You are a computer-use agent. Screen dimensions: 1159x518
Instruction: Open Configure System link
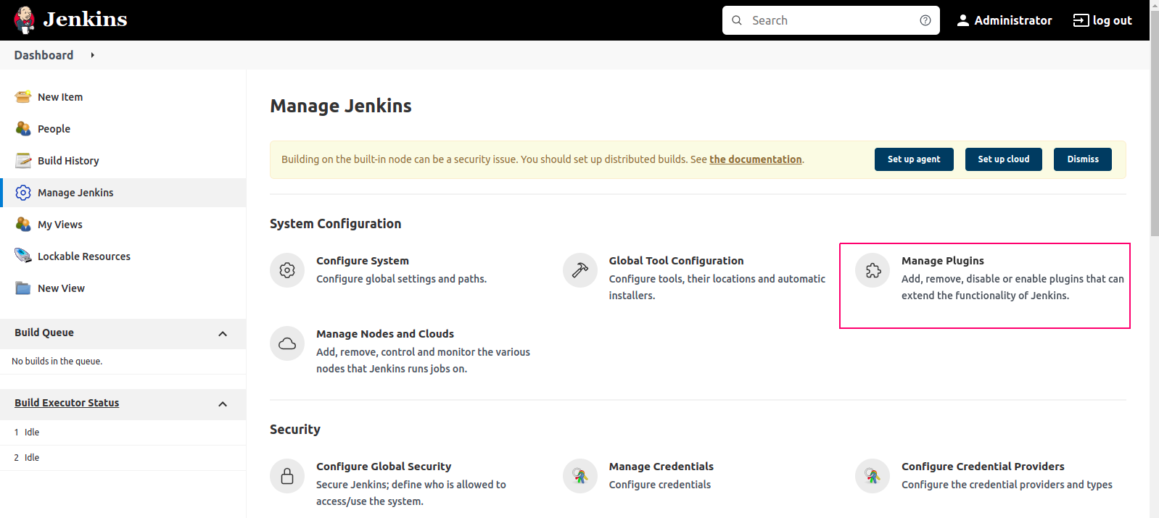point(363,261)
